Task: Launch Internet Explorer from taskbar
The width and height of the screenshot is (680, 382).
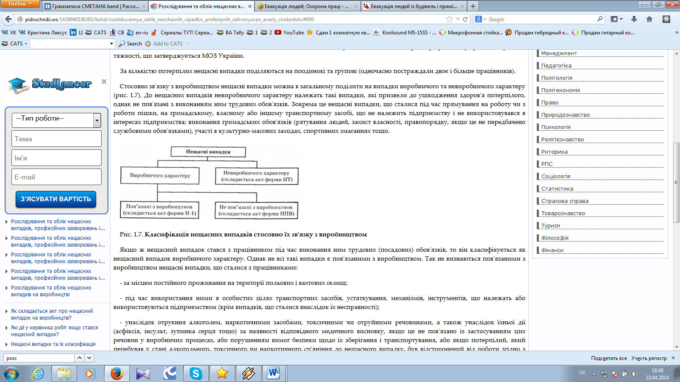Action: [38, 374]
